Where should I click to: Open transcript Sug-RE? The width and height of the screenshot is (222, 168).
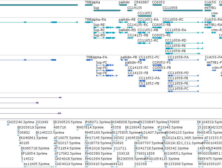(x=99, y=25)
